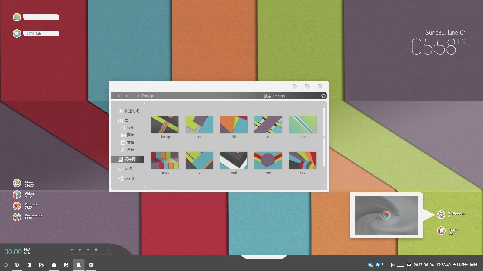Click the camera icon in taskbar
This screenshot has height=271, width=483.
(x=54, y=265)
